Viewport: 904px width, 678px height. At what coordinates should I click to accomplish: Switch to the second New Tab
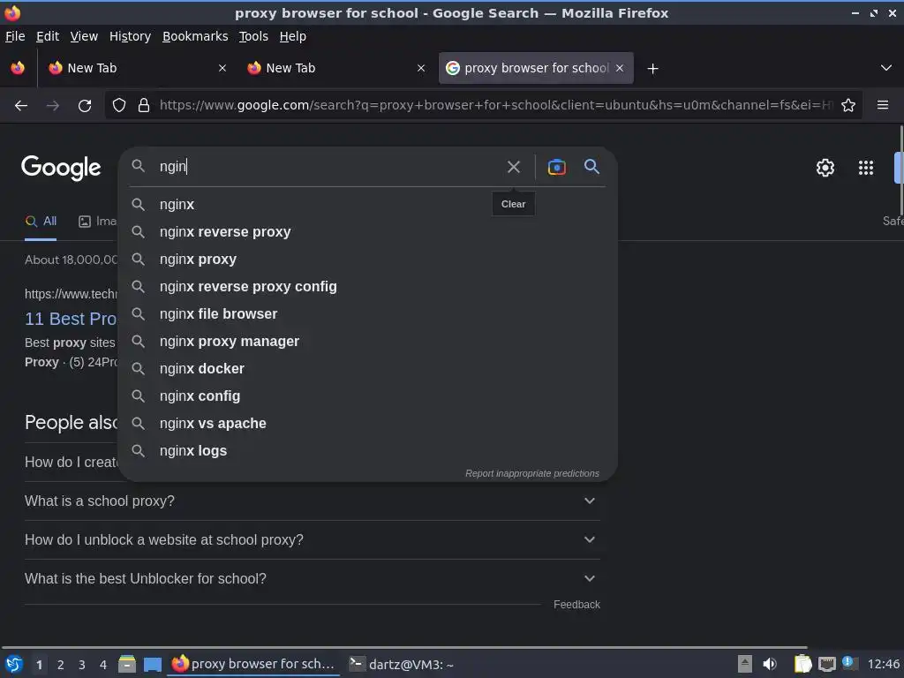pos(336,68)
